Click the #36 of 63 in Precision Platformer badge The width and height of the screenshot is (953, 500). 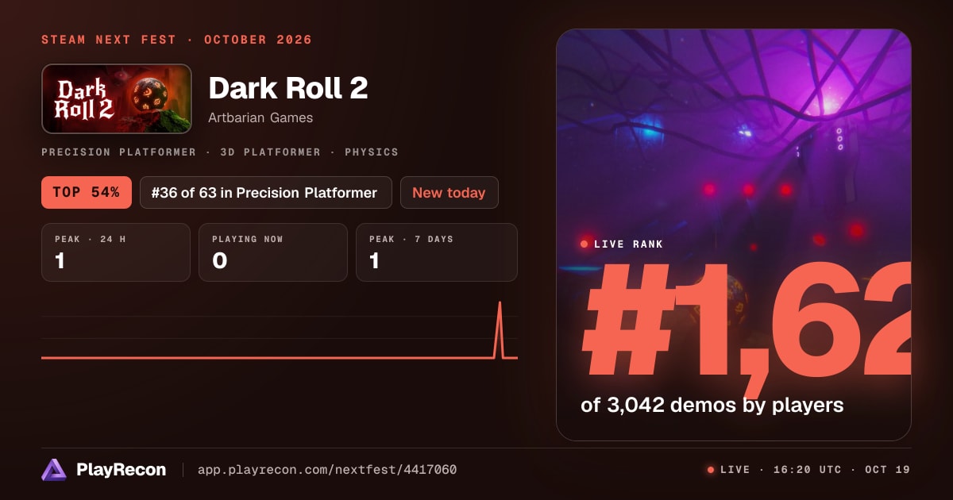pos(266,193)
